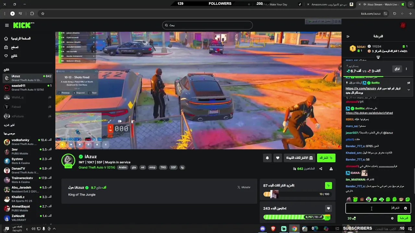The width and height of the screenshot is (415, 233).
Task: Reload the page in browser toolbar
Action: [395, 14]
